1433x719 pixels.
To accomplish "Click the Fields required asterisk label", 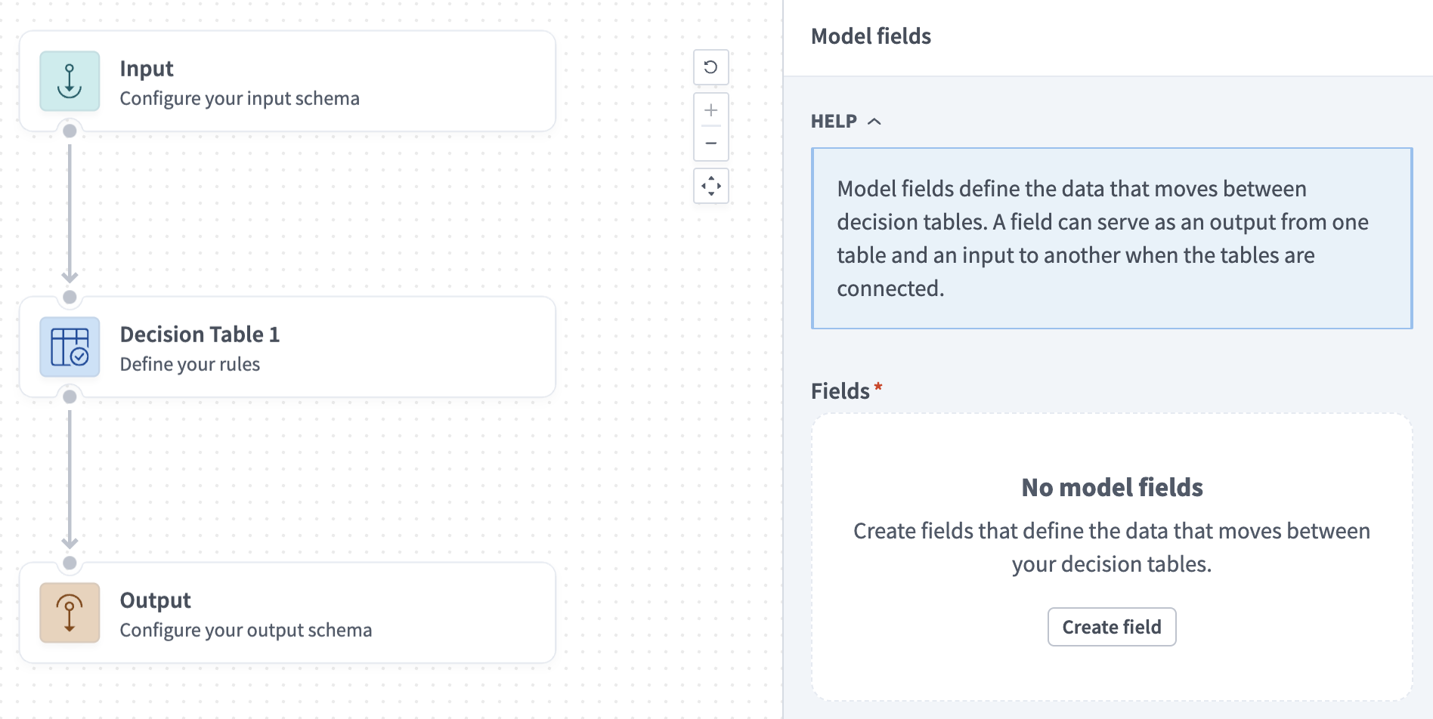I will pos(846,390).
